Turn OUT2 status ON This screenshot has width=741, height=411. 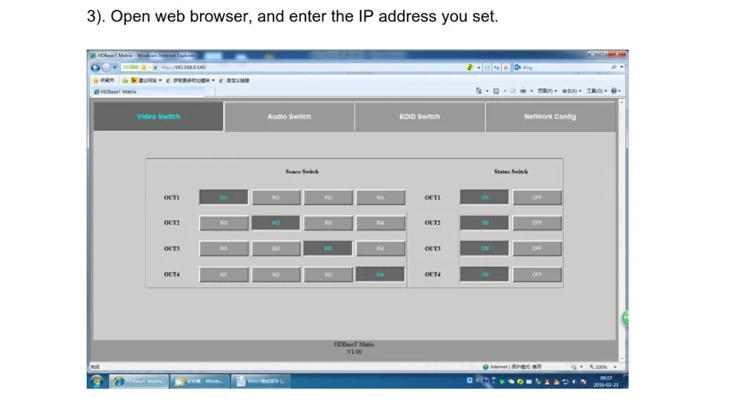(x=485, y=222)
